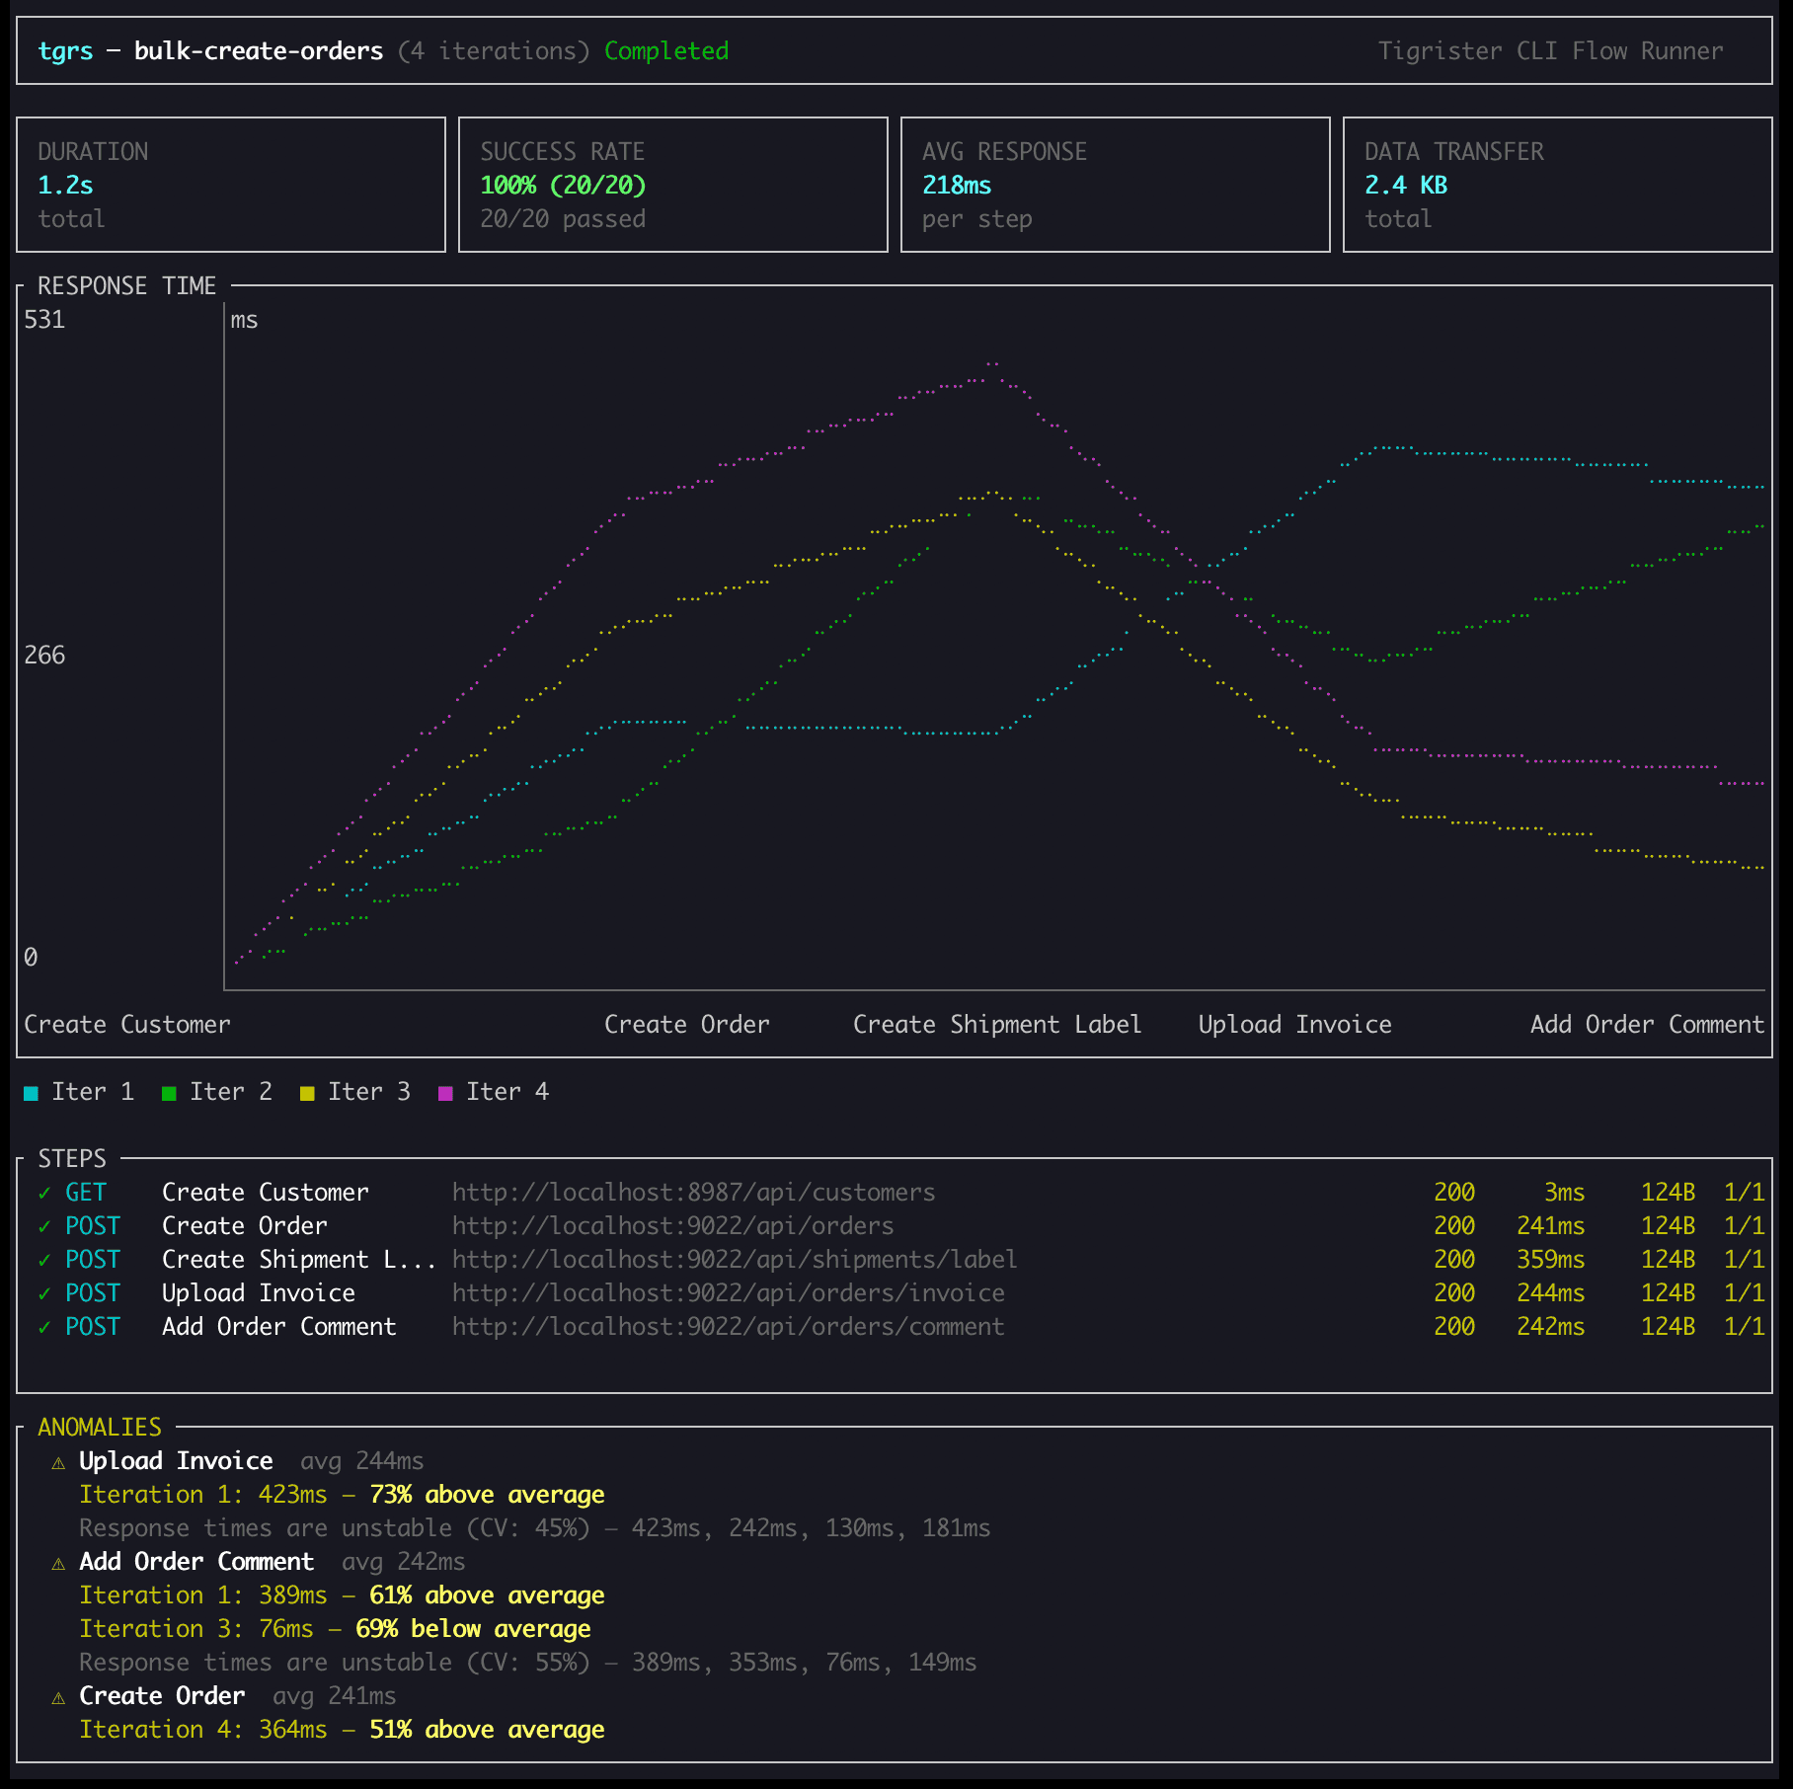Click the warning triangle for Upload Invoice anomaly
Image resolution: width=1793 pixels, height=1789 pixels.
(59, 1461)
